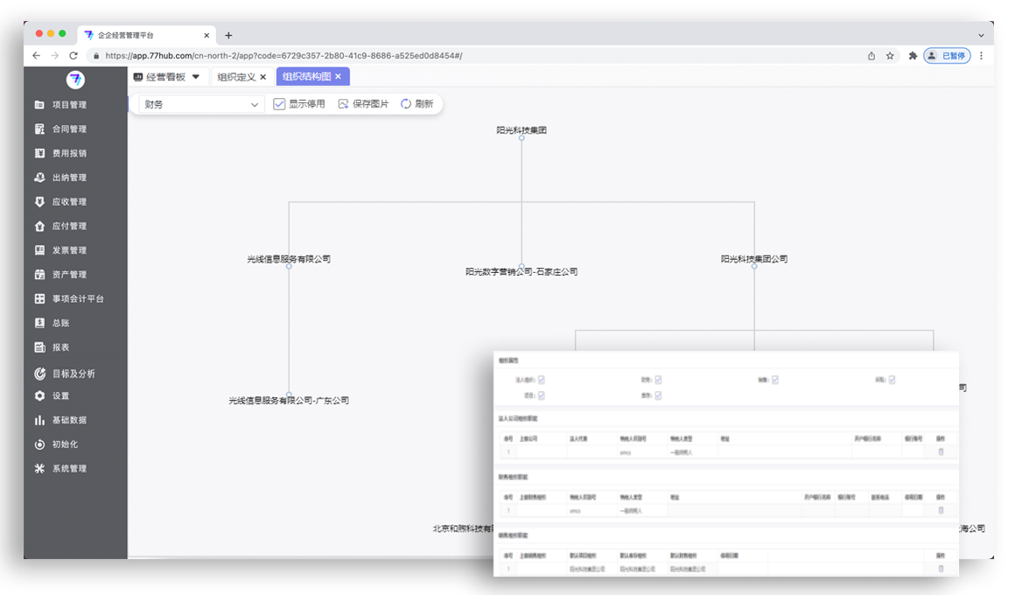Expand the 经营看板 tab dropdown arrow

[x=196, y=77]
